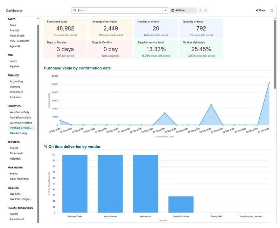Open the All time period selector
Viewport: 280px width, 228px height.
point(183,11)
